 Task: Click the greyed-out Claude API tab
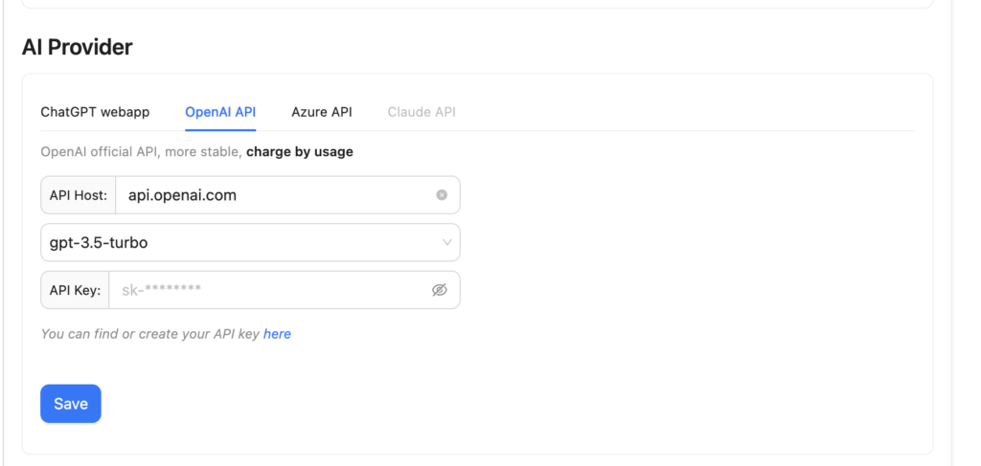click(422, 112)
